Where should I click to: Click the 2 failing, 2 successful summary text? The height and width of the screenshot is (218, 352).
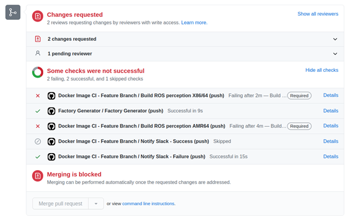(95, 79)
